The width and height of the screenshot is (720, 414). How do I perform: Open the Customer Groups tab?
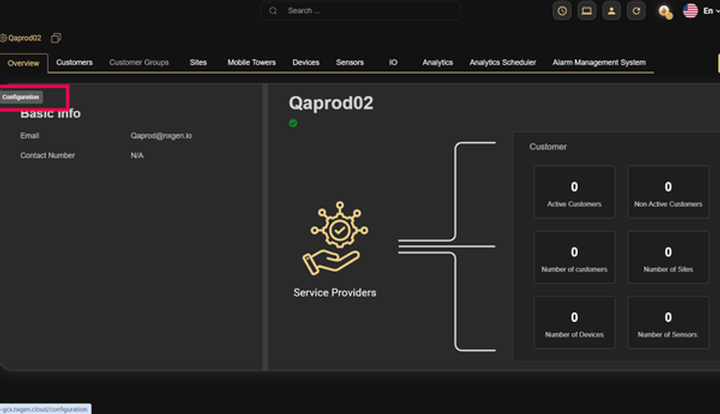(139, 62)
